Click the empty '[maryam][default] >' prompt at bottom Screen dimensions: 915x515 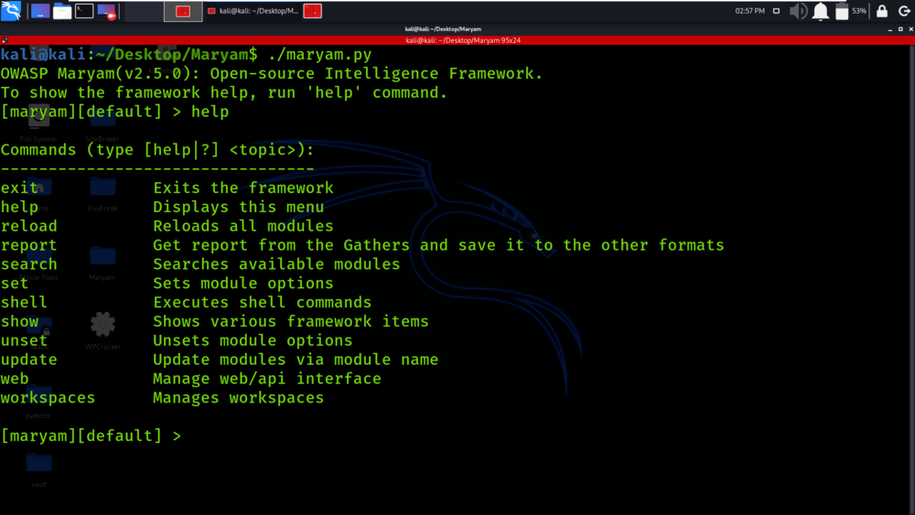pyautogui.click(x=91, y=435)
